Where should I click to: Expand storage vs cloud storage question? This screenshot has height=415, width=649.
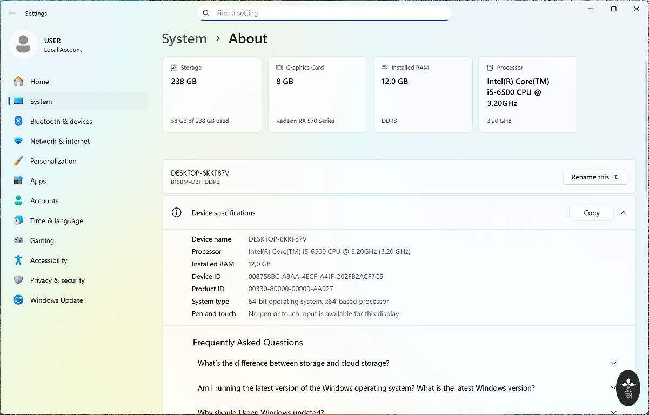(x=613, y=363)
